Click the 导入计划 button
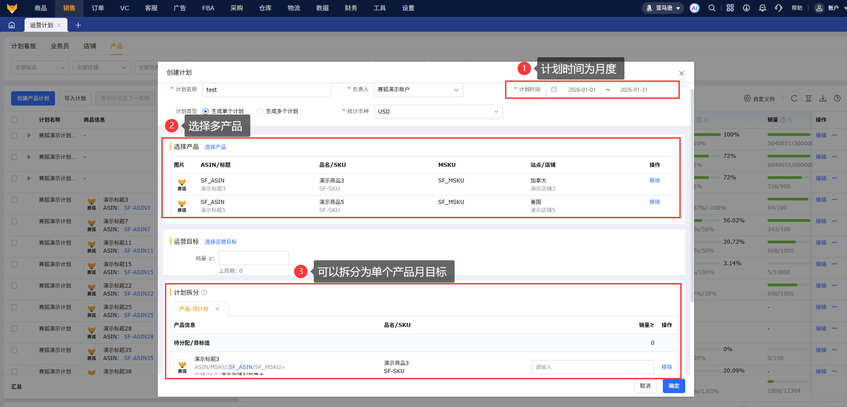The width and height of the screenshot is (847, 407). click(75, 98)
